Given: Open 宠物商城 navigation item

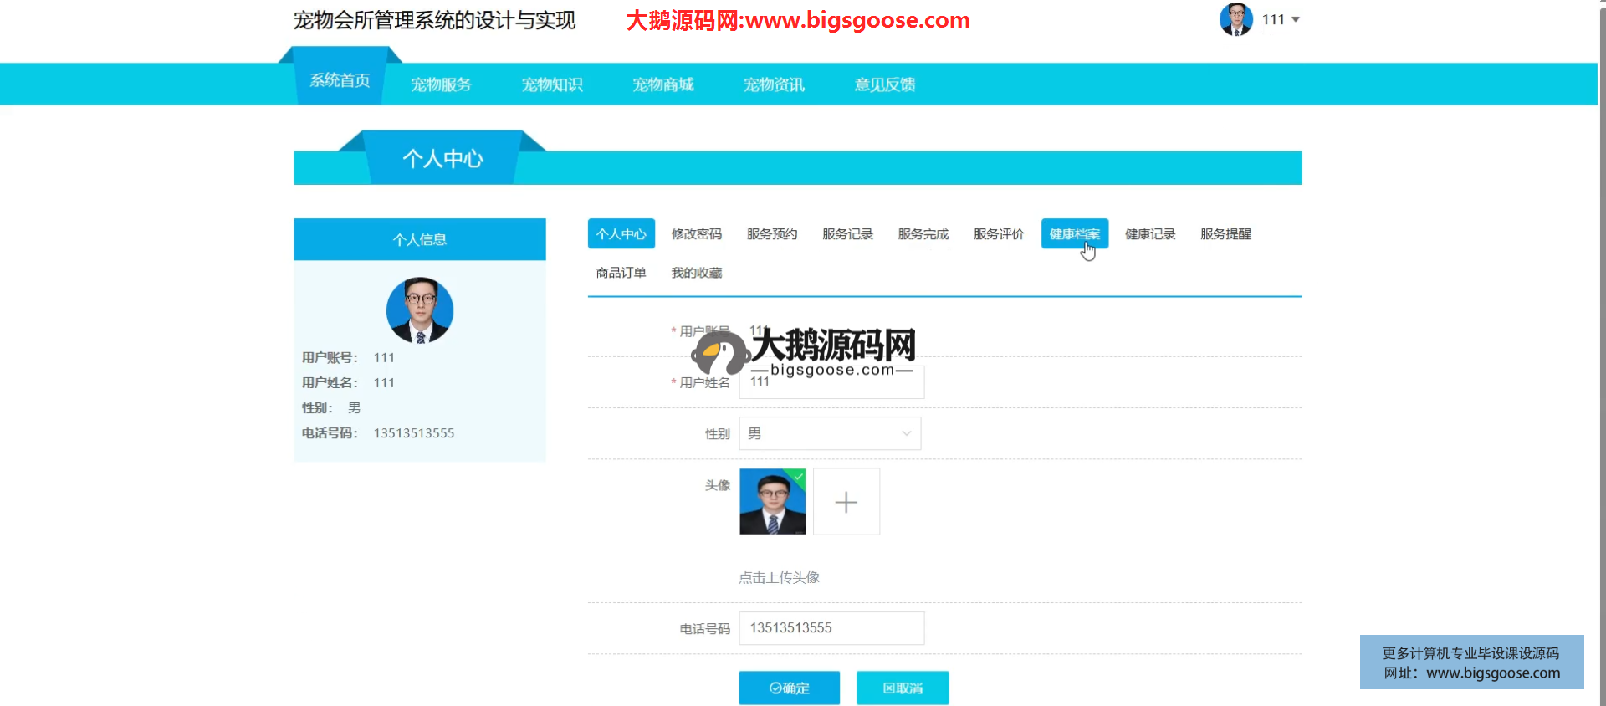Looking at the screenshot, I should (x=662, y=84).
